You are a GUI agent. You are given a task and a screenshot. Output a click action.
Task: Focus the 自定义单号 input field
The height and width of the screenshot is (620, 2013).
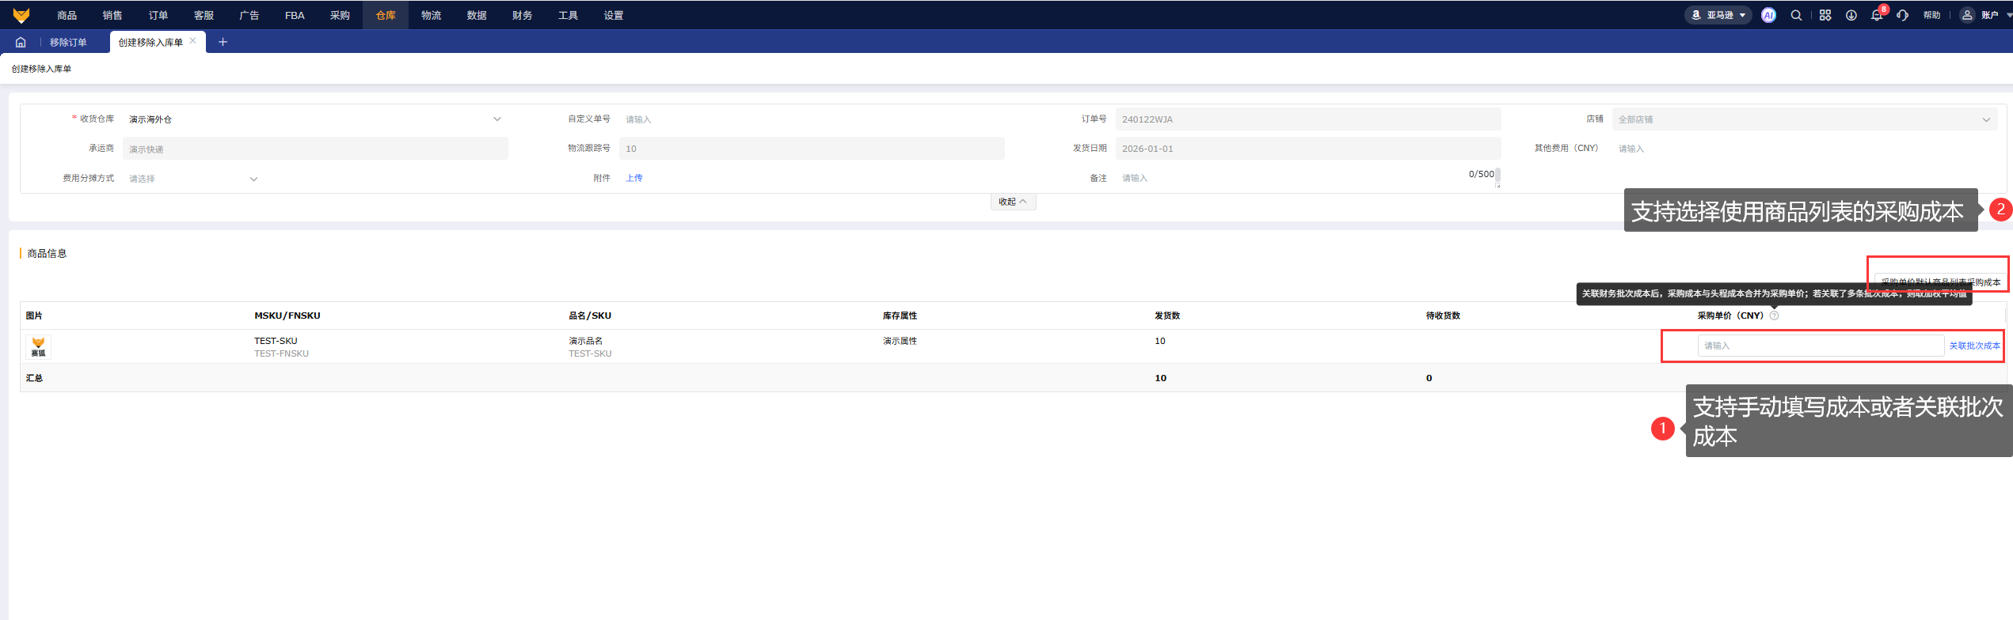[x=812, y=119]
